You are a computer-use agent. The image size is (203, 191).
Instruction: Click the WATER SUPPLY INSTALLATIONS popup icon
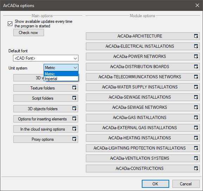pyautogui.click(x=196, y=87)
